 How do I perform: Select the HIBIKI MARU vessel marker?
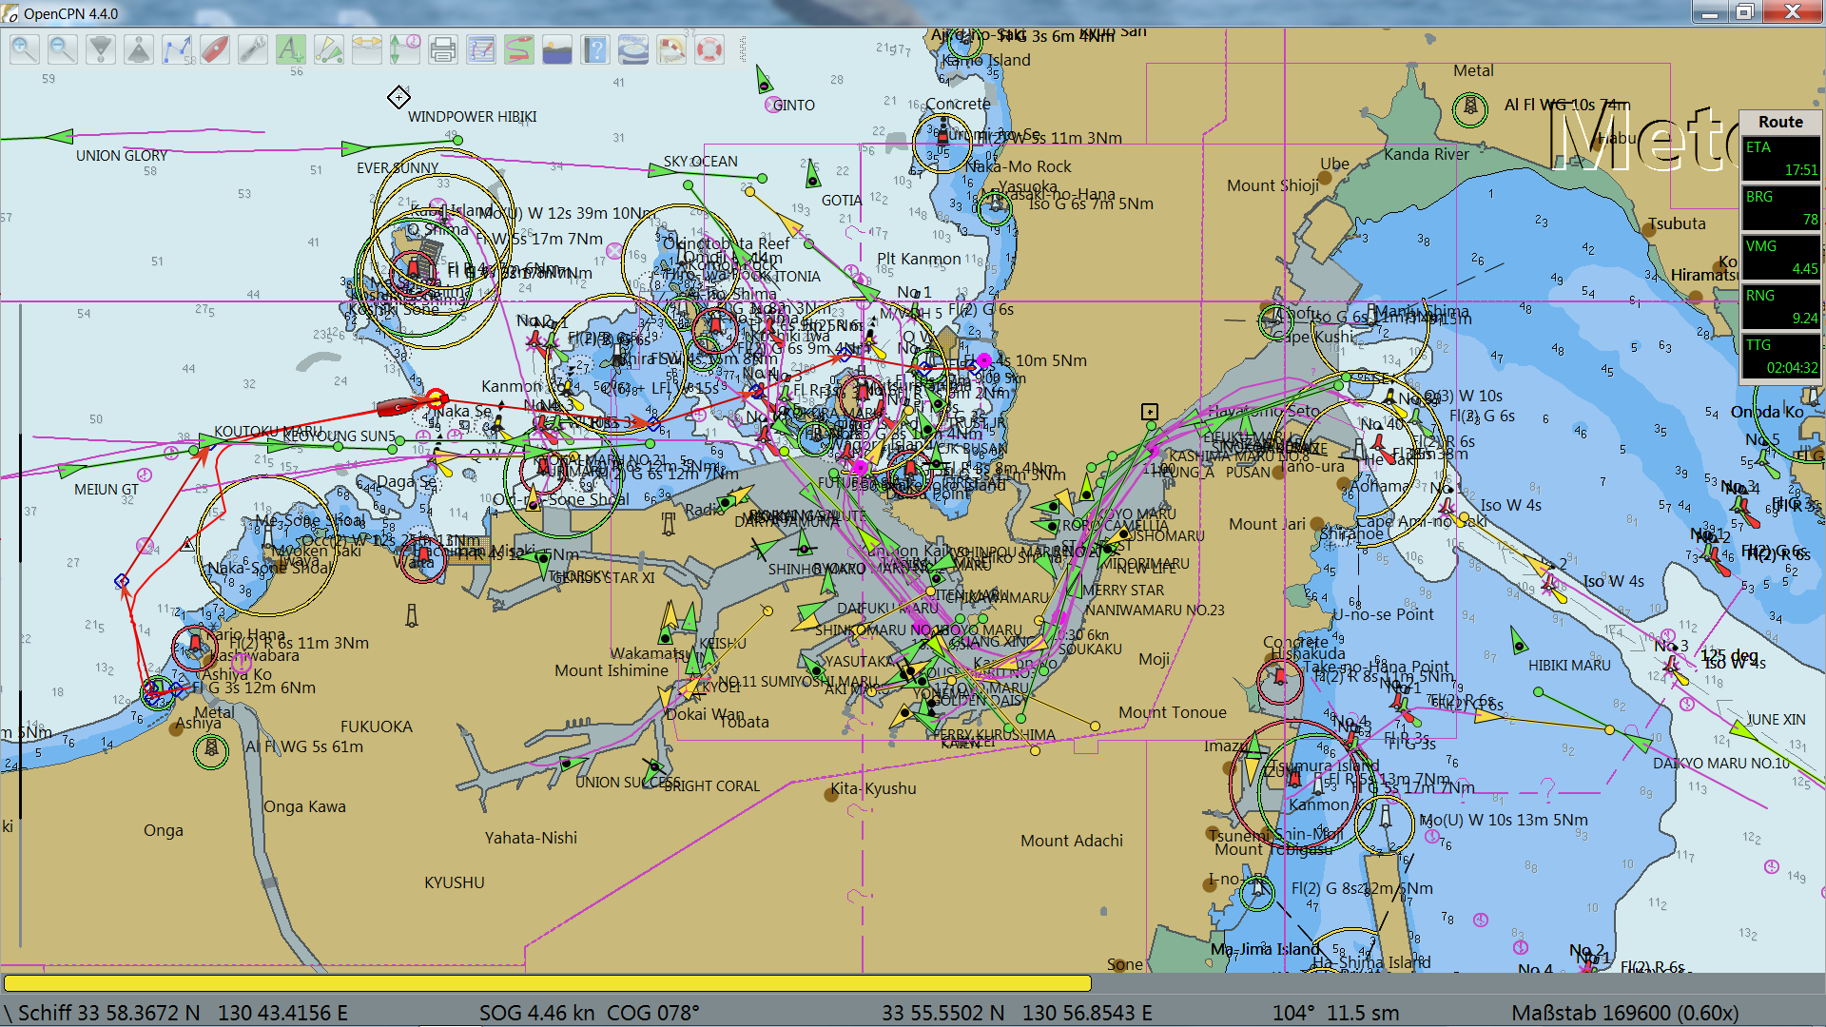pyautogui.click(x=1518, y=640)
